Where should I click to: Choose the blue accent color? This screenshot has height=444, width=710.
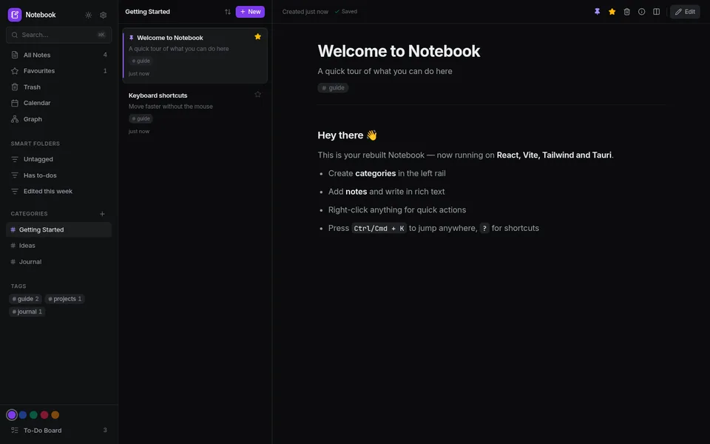[x=23, y=414]
